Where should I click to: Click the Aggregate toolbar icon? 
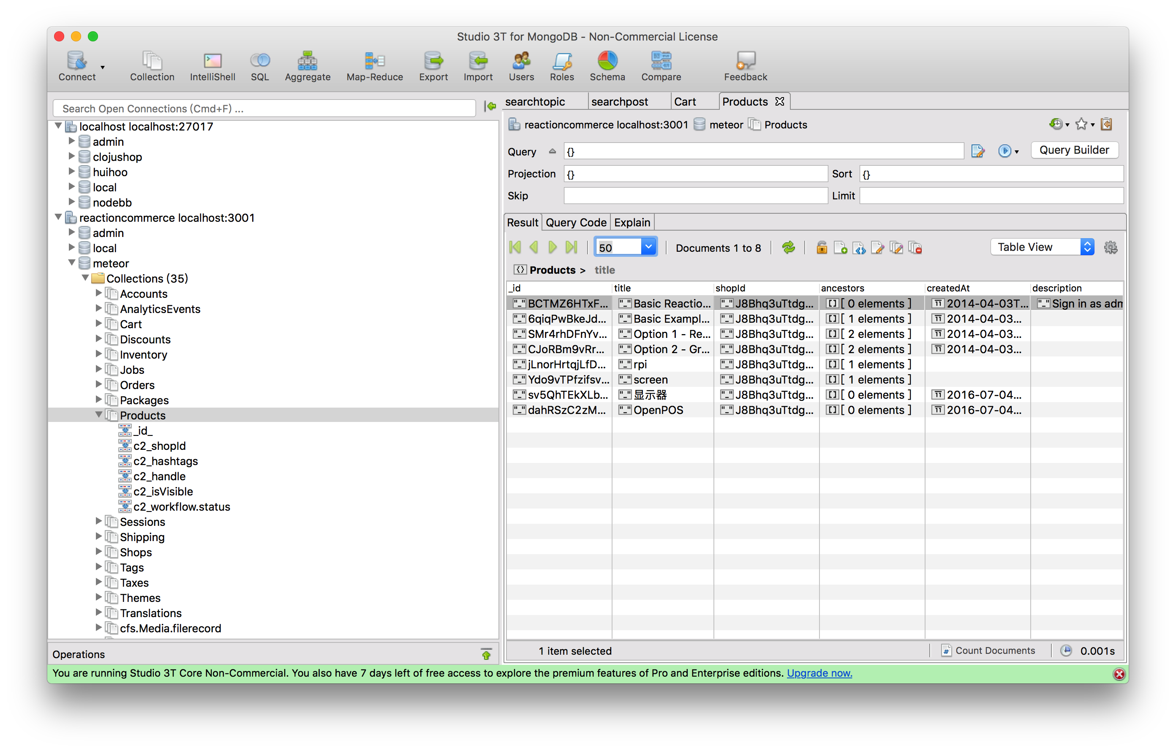click(307, 66)
